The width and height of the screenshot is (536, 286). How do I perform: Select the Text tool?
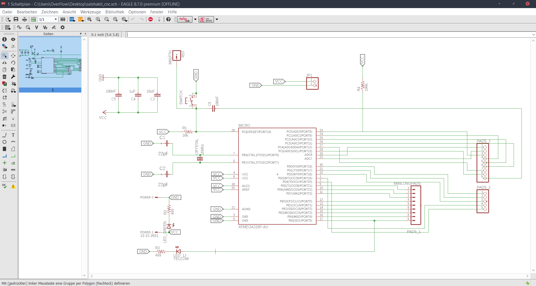coord(13,135)
